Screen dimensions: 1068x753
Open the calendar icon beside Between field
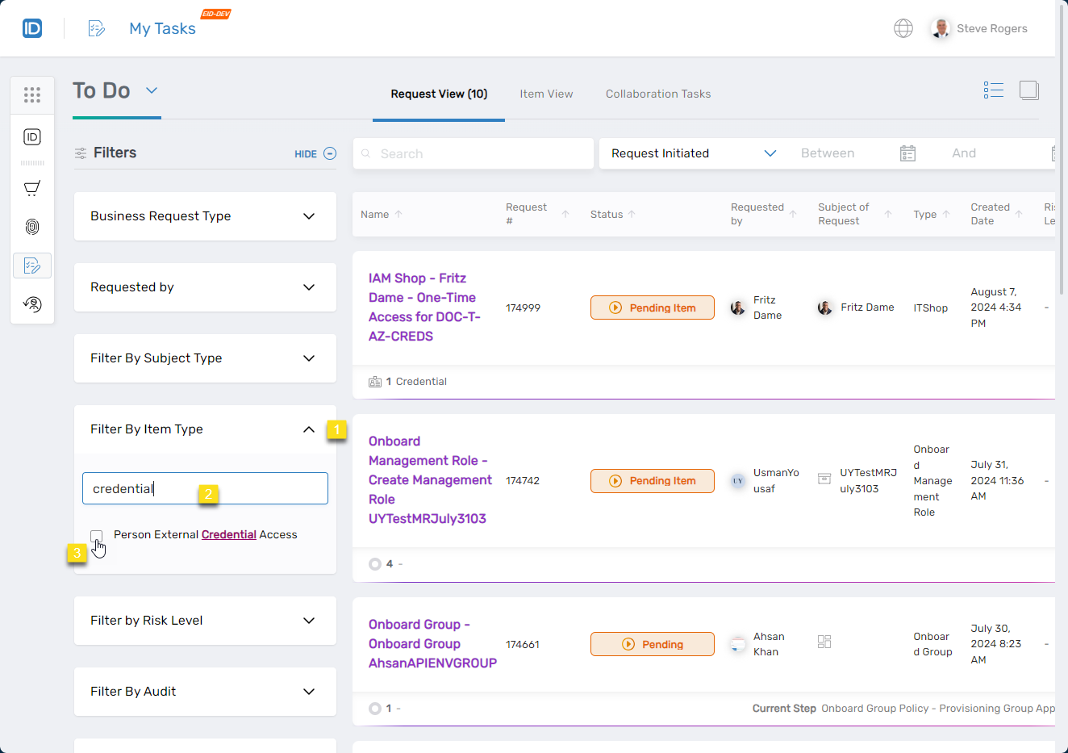(x=907, y=153)
